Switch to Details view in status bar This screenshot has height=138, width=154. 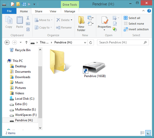coord(142,133)
